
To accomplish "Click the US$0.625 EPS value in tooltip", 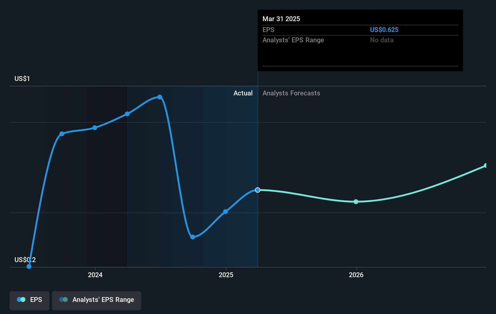I will click(384, 30).
